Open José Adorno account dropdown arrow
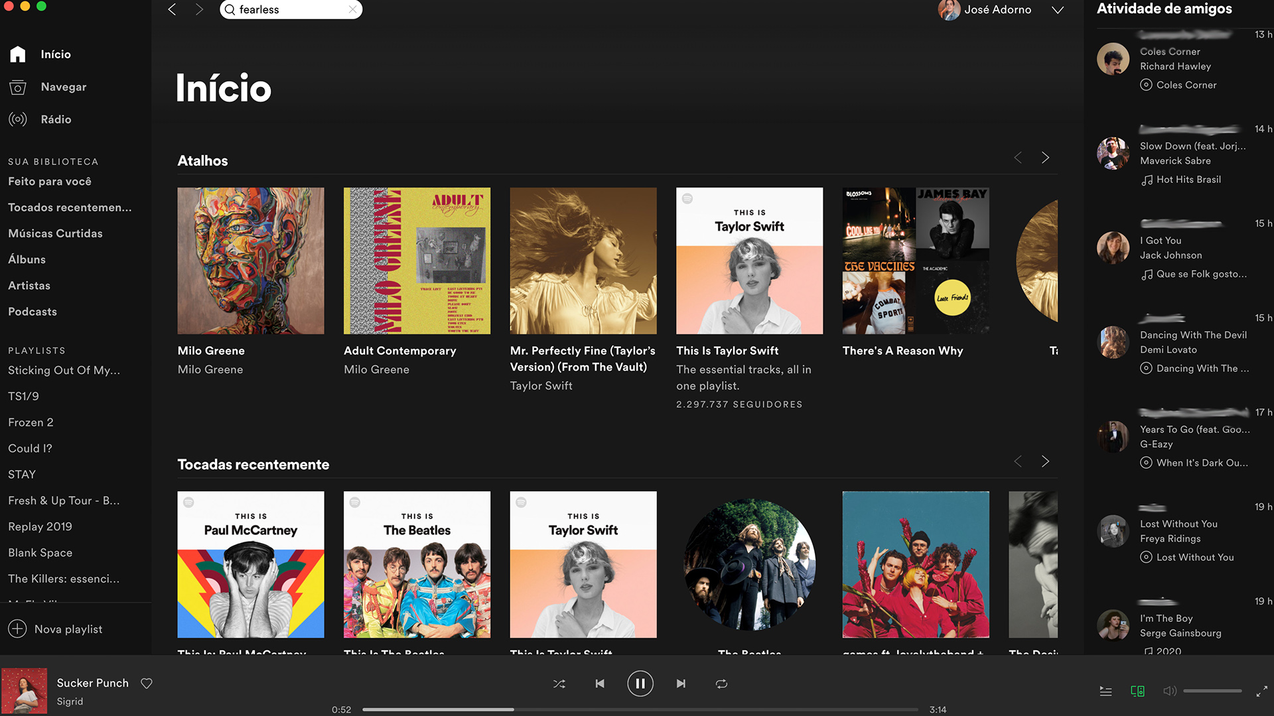This screenshot has width=1274, height=716. 1058,10
